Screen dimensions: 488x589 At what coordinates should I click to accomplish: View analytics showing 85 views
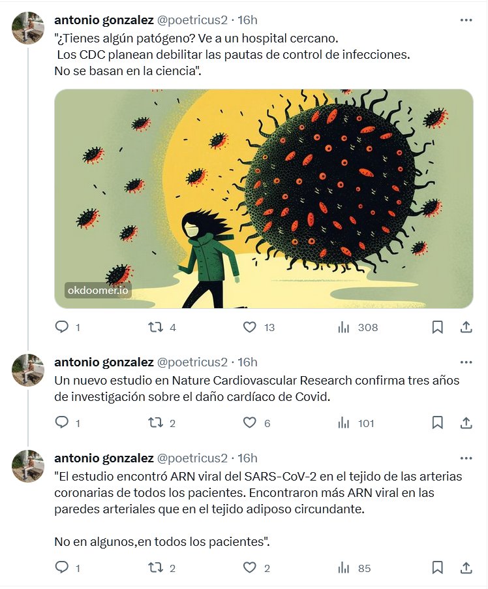point(344,568)
